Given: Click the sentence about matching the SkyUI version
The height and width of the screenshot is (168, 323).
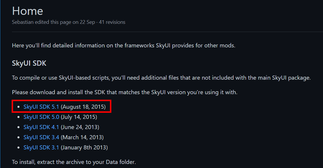Looking at the screenshot, I should click(x=125, y=92).
